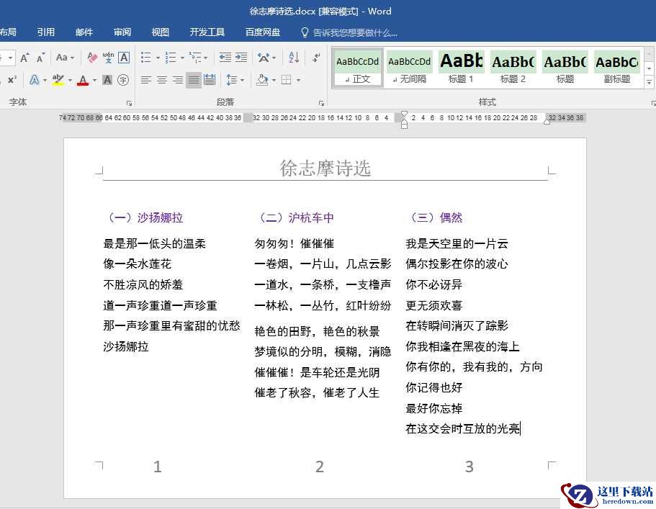Apply red font color to text

(83, 79)
